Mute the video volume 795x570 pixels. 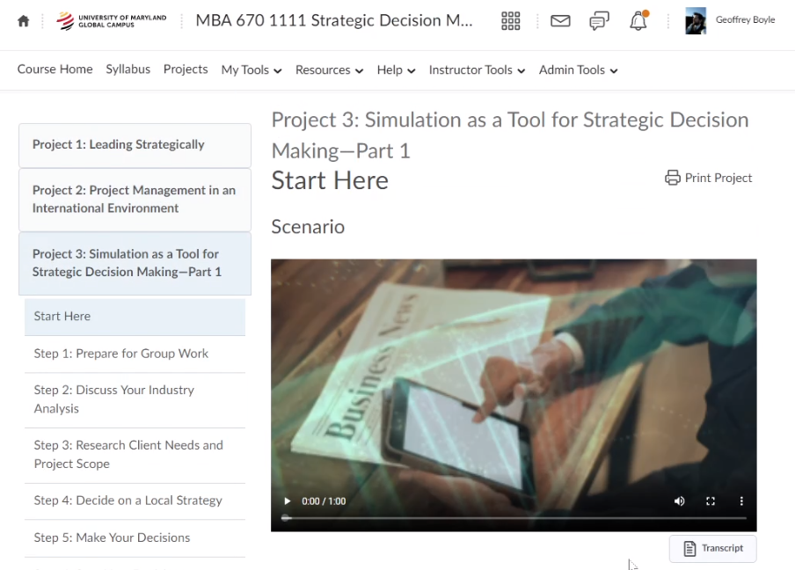(679, 501)
